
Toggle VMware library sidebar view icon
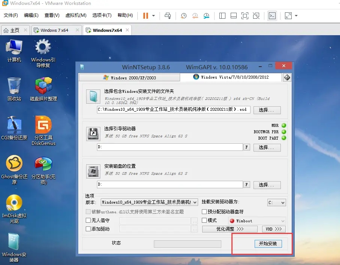point(222,16)
